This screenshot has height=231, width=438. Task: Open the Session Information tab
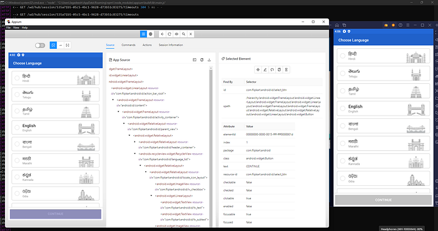[171, 45]
